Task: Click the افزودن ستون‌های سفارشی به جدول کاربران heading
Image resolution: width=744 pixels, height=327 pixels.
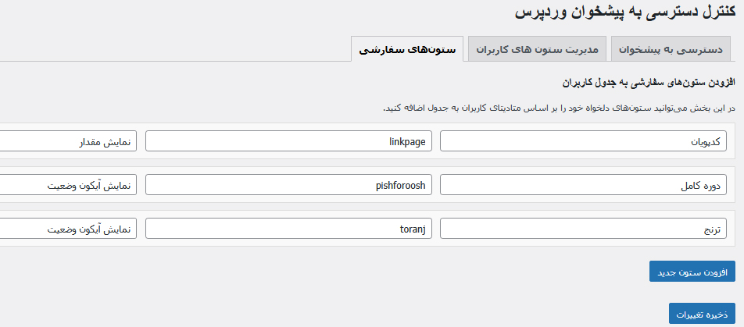Action: click(x=648, y=81)
